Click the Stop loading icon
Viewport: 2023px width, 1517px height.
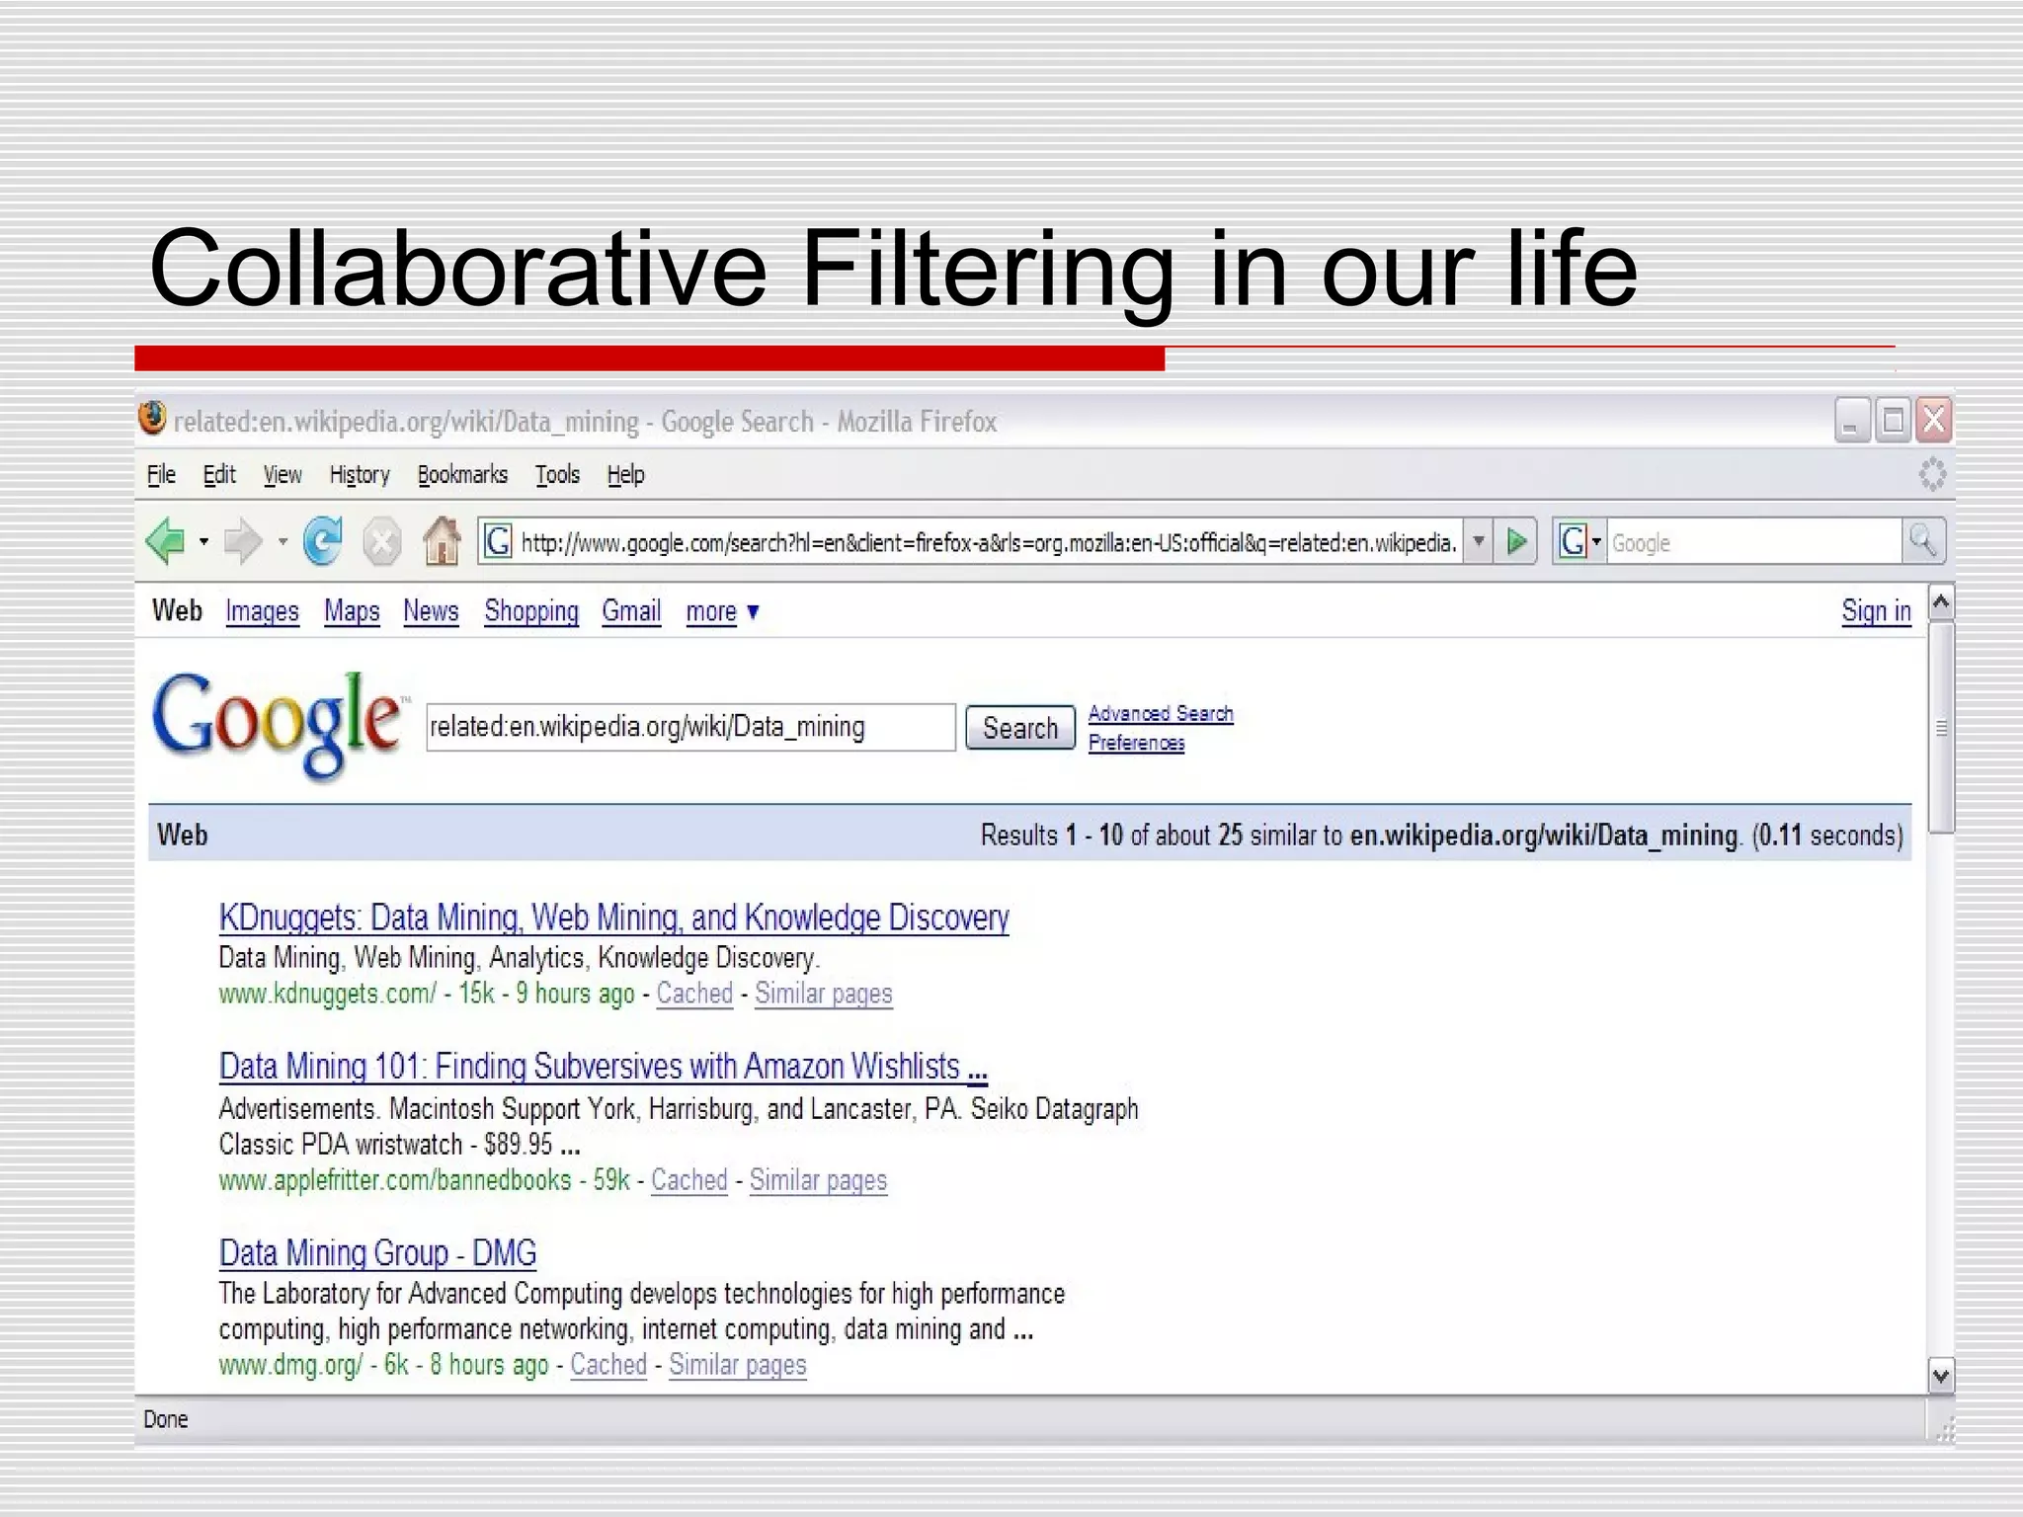[381, 542]
